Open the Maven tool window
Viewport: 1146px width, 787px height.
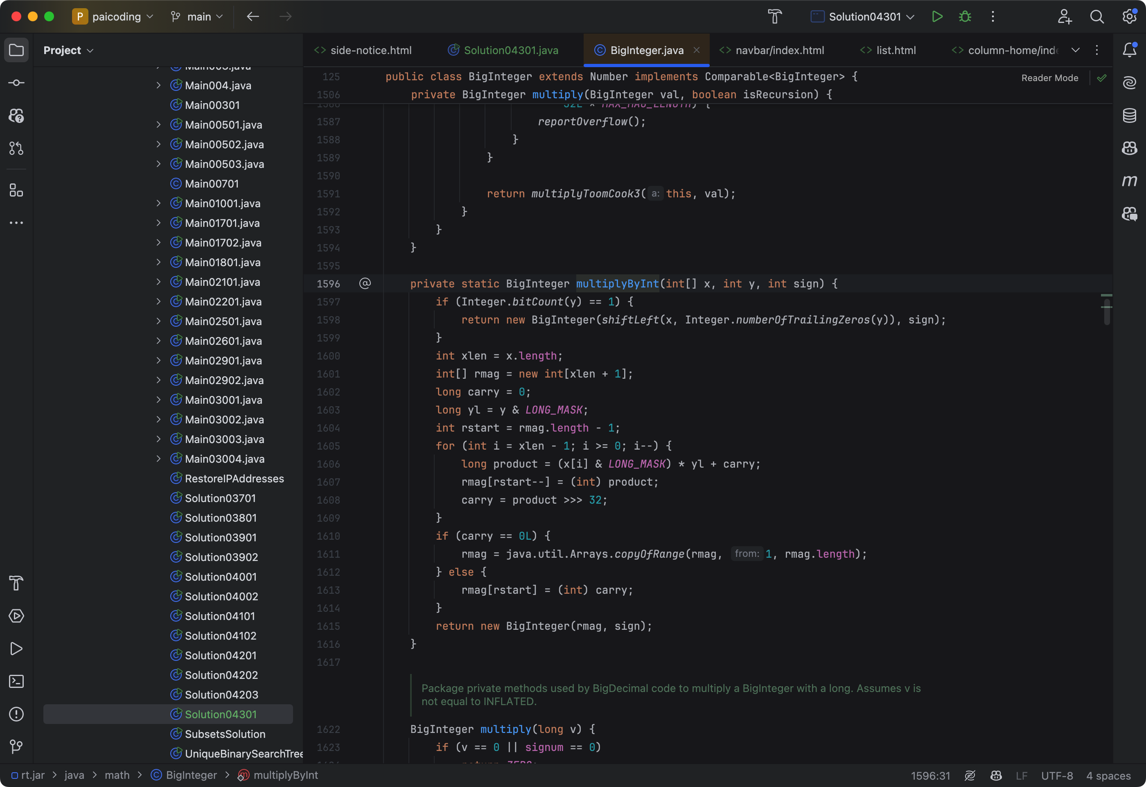(1129, 181)
